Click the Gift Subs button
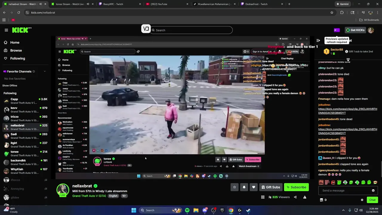 click(x=271, y=187)
